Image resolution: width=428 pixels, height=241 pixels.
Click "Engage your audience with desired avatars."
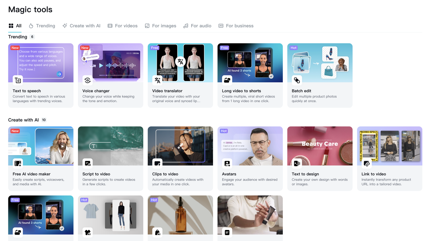(x=250, y=182)
